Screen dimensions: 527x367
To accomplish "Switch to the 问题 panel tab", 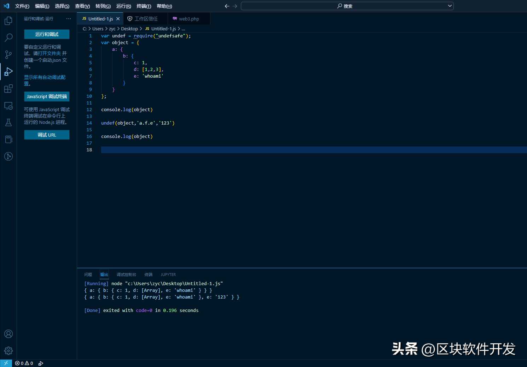I will point(88,275).
